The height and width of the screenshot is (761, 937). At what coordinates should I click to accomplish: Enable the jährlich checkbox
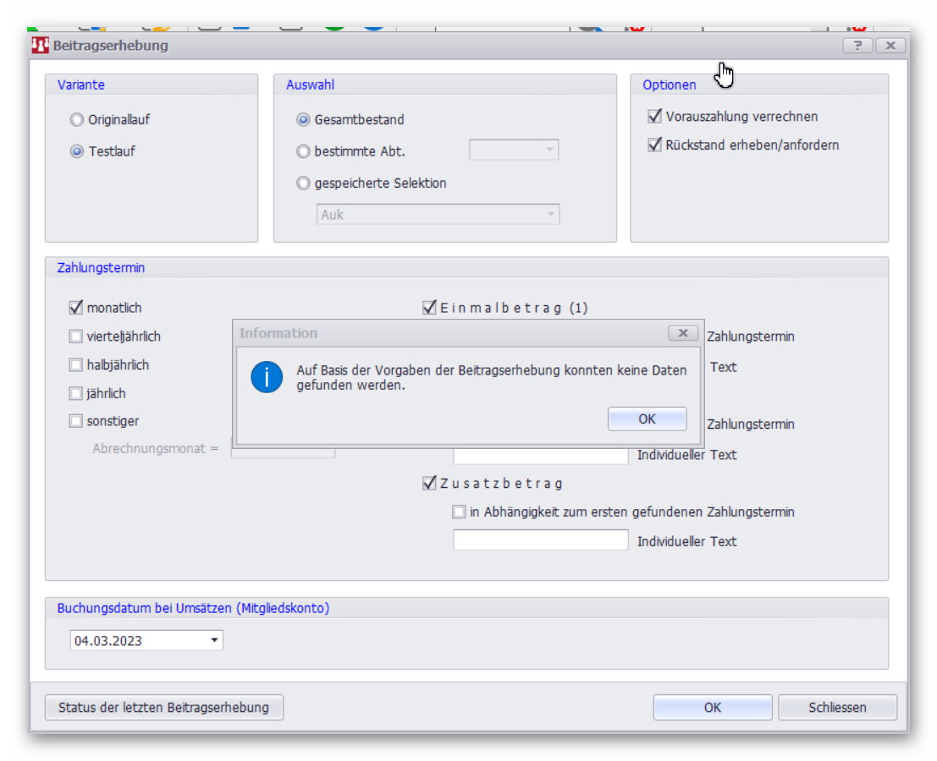pyautogui.click(x=76, y=393)
